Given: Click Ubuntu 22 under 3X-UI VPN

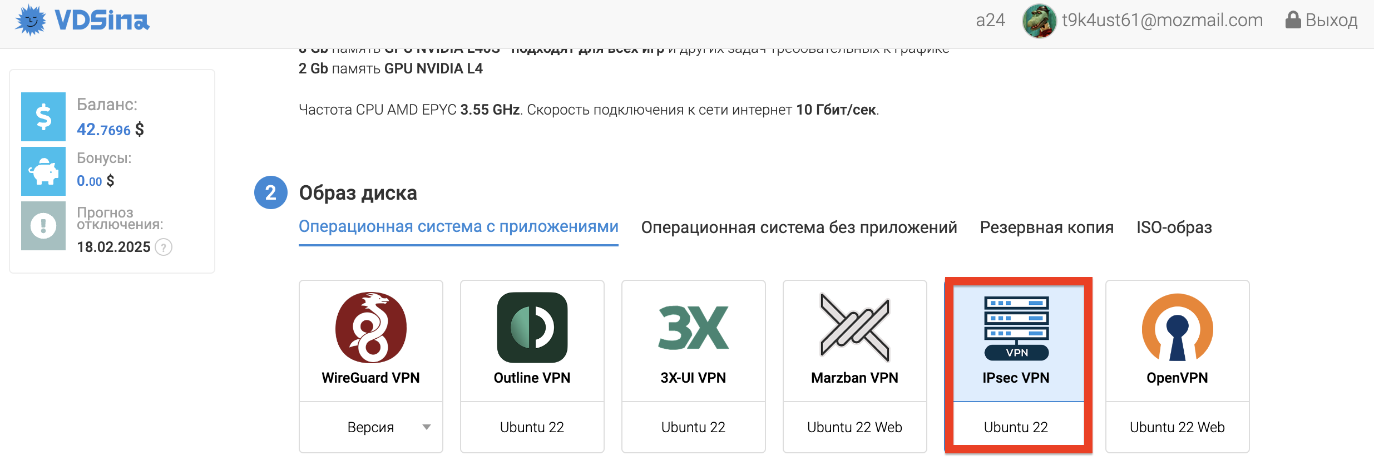Looking at the screenshot, I should [x=694, y=427].
